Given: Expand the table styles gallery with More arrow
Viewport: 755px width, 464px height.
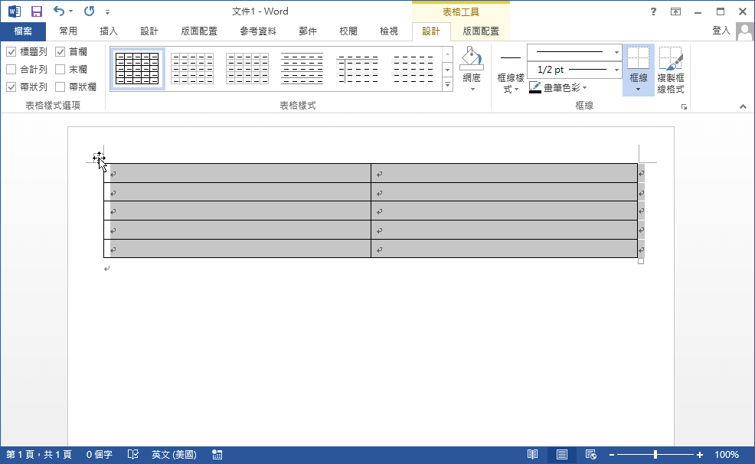Looking at the screenshot, I should (446, 84).
